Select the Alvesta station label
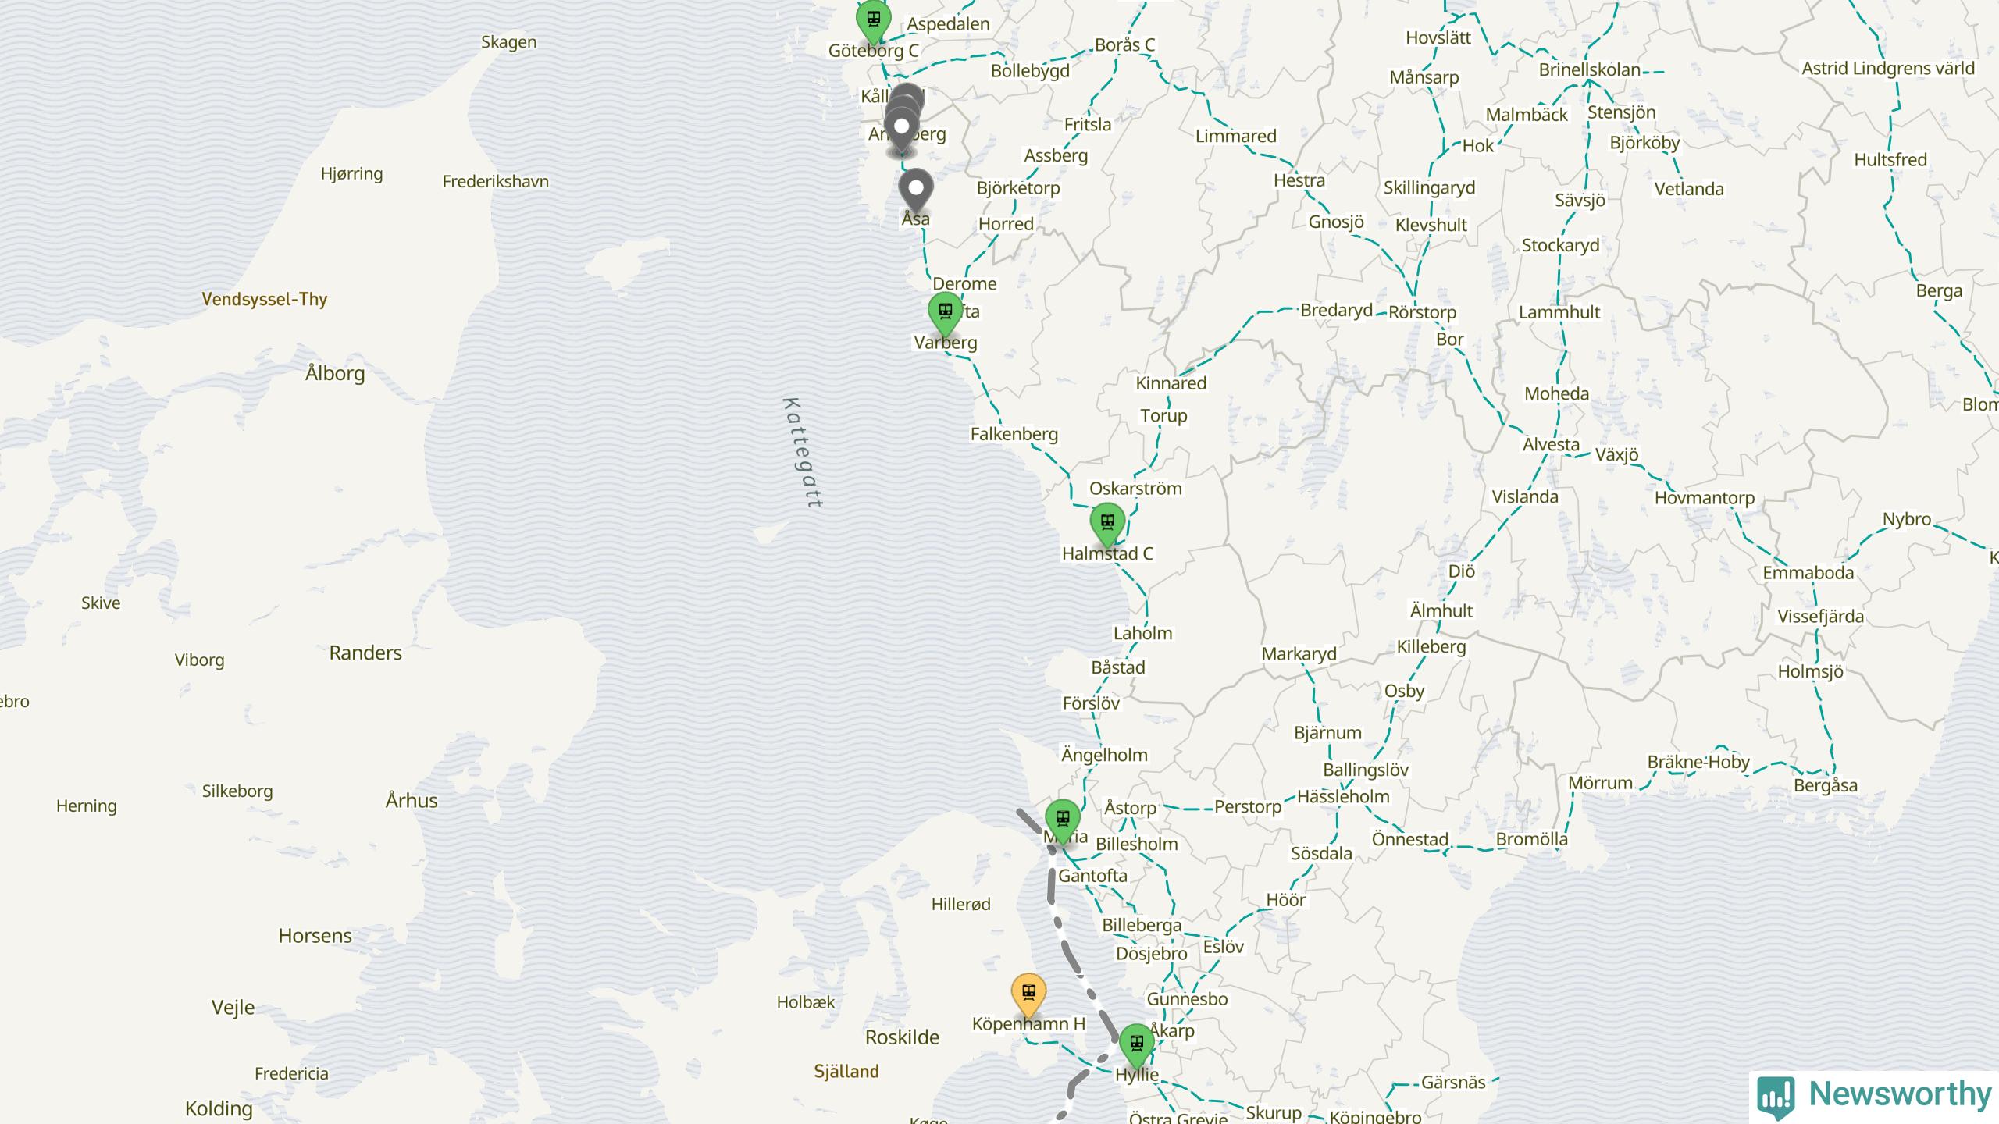 pyautogui.click(x=1551, y=445)
